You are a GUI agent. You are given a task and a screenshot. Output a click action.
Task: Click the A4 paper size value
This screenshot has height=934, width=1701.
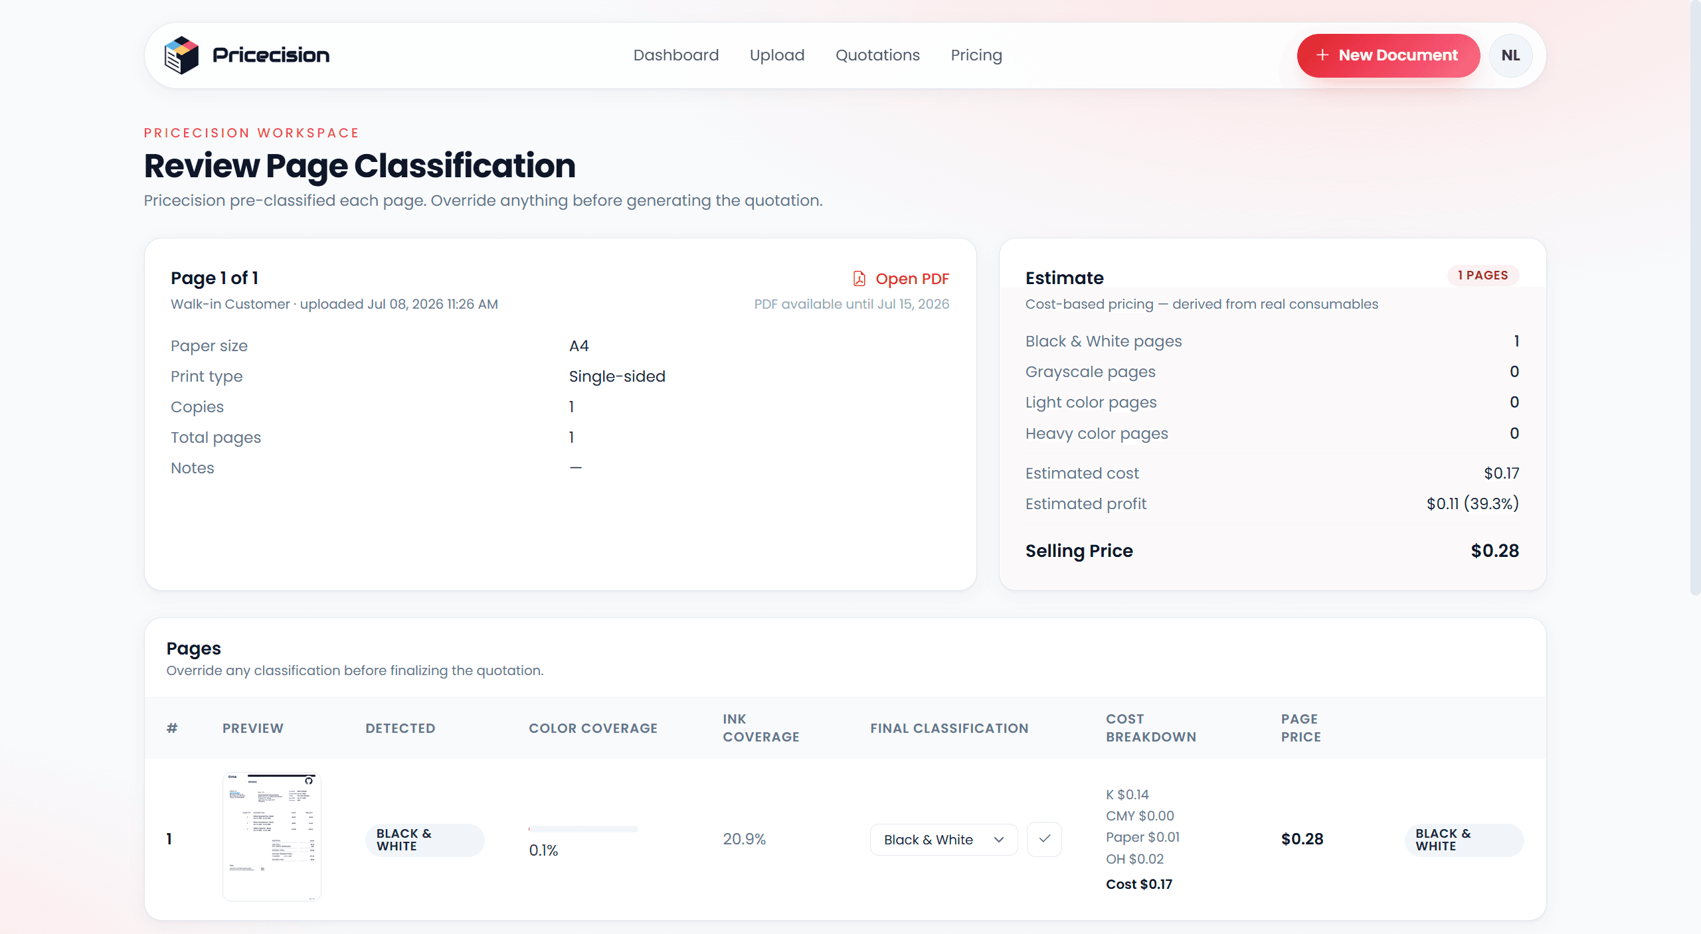pos(579,346)
